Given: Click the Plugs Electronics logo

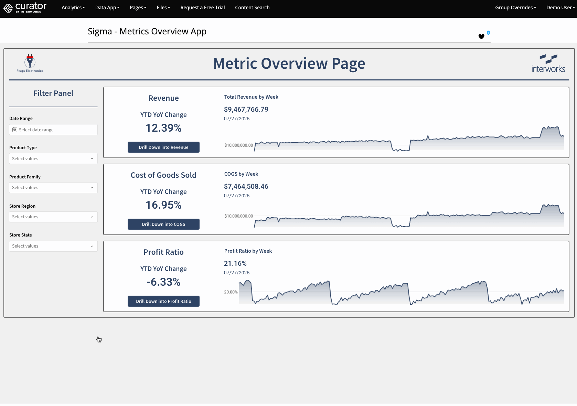Looking at the screenshot, I should [30, 63].
